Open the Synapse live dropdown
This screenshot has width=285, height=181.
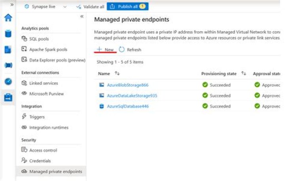point(65,7)
